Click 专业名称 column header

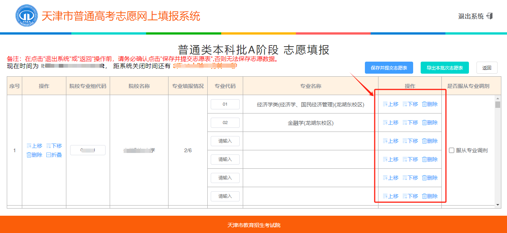(x=311, y=86)
